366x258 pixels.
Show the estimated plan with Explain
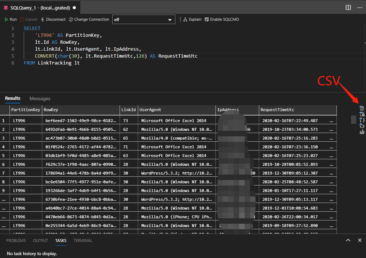coord(192,19)
